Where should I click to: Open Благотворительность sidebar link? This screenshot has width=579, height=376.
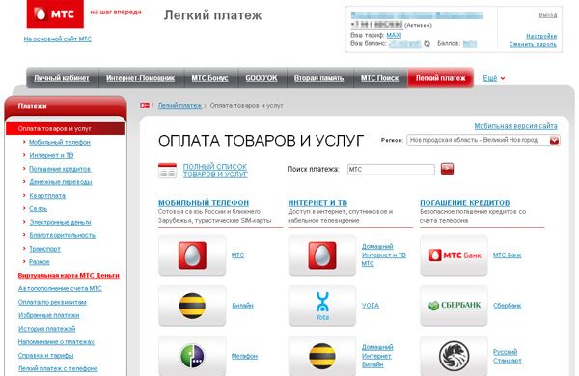coord(62,235)
